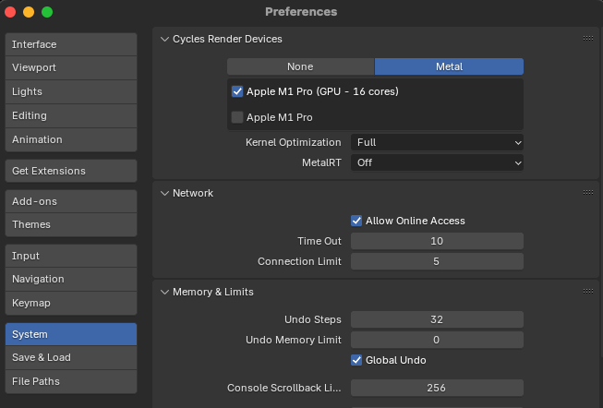Select the None render device tab
The width and height of the screenshot is (603, 408).
[x=300, y=66]
